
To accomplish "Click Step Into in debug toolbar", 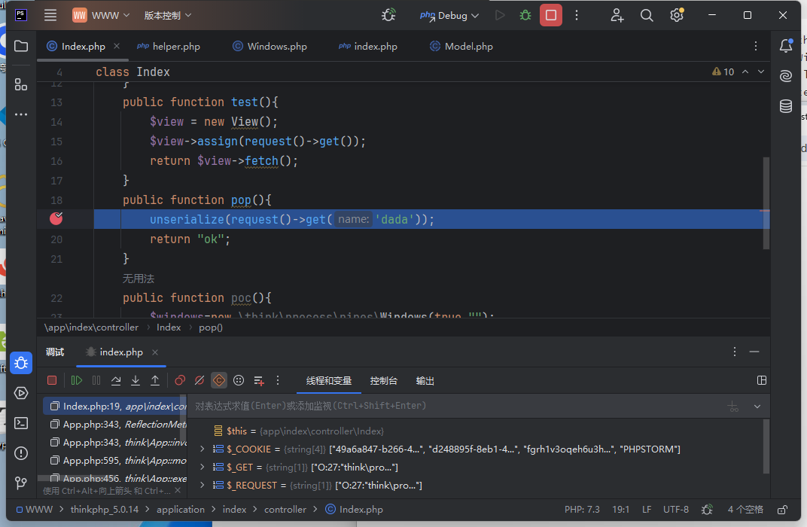I will click(136, 381).
